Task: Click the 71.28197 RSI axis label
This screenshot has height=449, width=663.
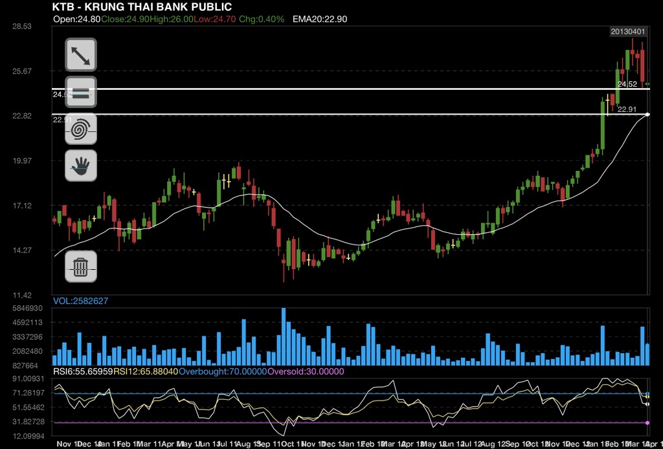Action: click(x=28, y=393)
